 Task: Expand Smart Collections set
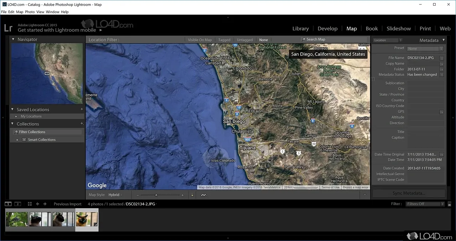[x=17, y=140]
